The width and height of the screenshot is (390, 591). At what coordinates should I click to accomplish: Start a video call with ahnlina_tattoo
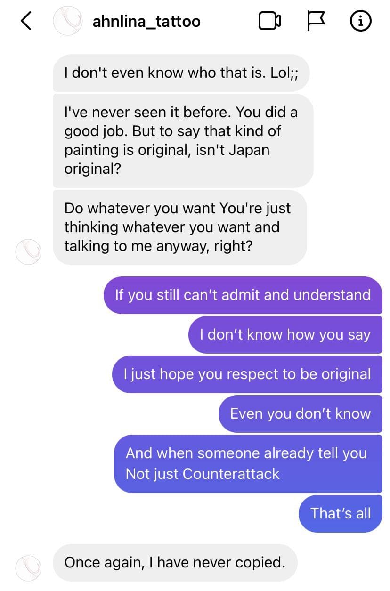(x=270, y=21)
